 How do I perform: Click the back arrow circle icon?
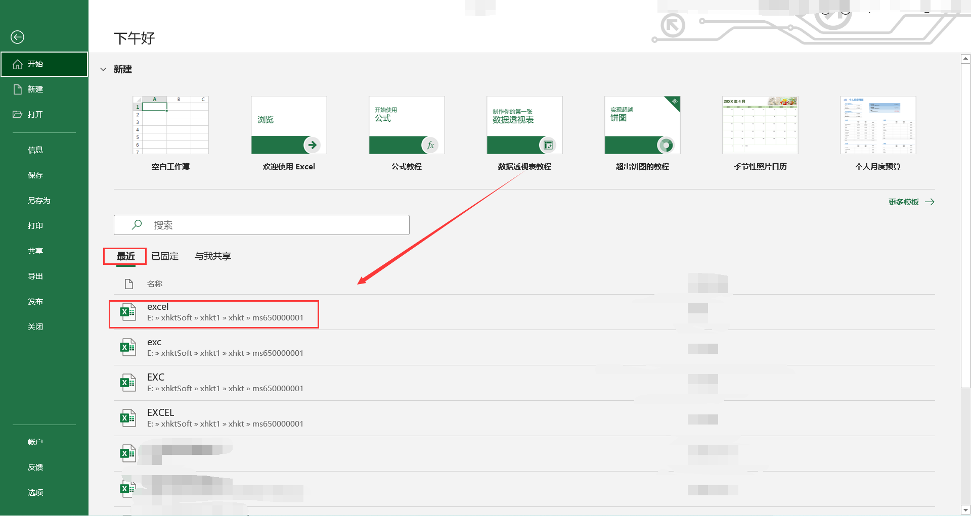click(17, 37)
